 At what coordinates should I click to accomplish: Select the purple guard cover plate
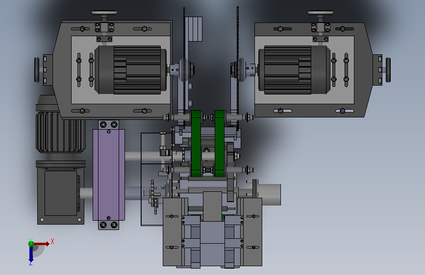pos(109,175)
